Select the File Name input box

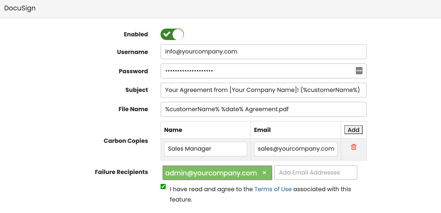click(x=263, y=109)
